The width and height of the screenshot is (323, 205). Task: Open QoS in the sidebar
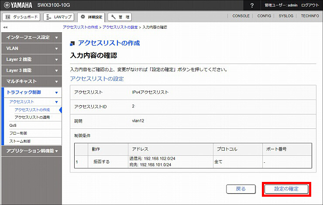click(13, 125)
